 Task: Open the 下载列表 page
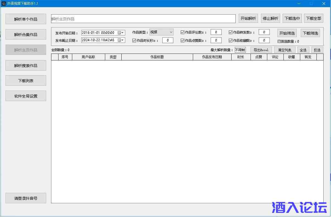pyautogui.click(x=26, y=81)
